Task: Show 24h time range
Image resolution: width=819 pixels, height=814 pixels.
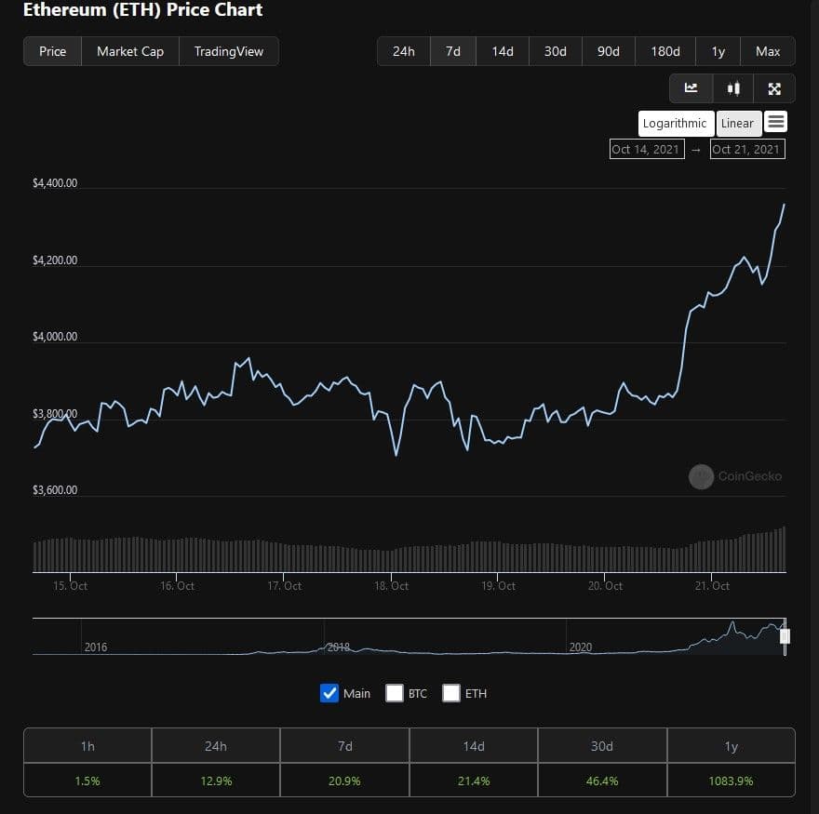Action: click(404, 51)
